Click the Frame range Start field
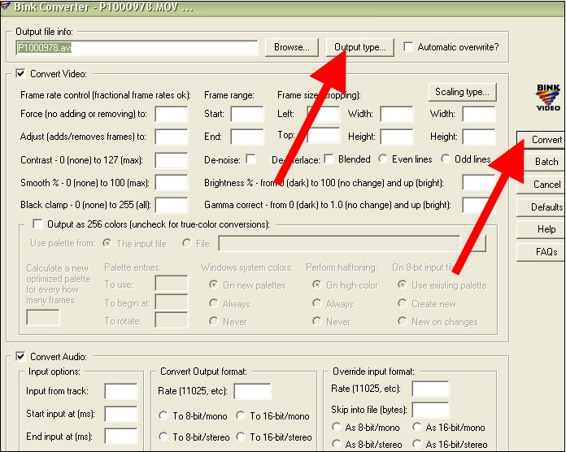Image resolution: width=566 pixels, height=452 pixels. 247,114
